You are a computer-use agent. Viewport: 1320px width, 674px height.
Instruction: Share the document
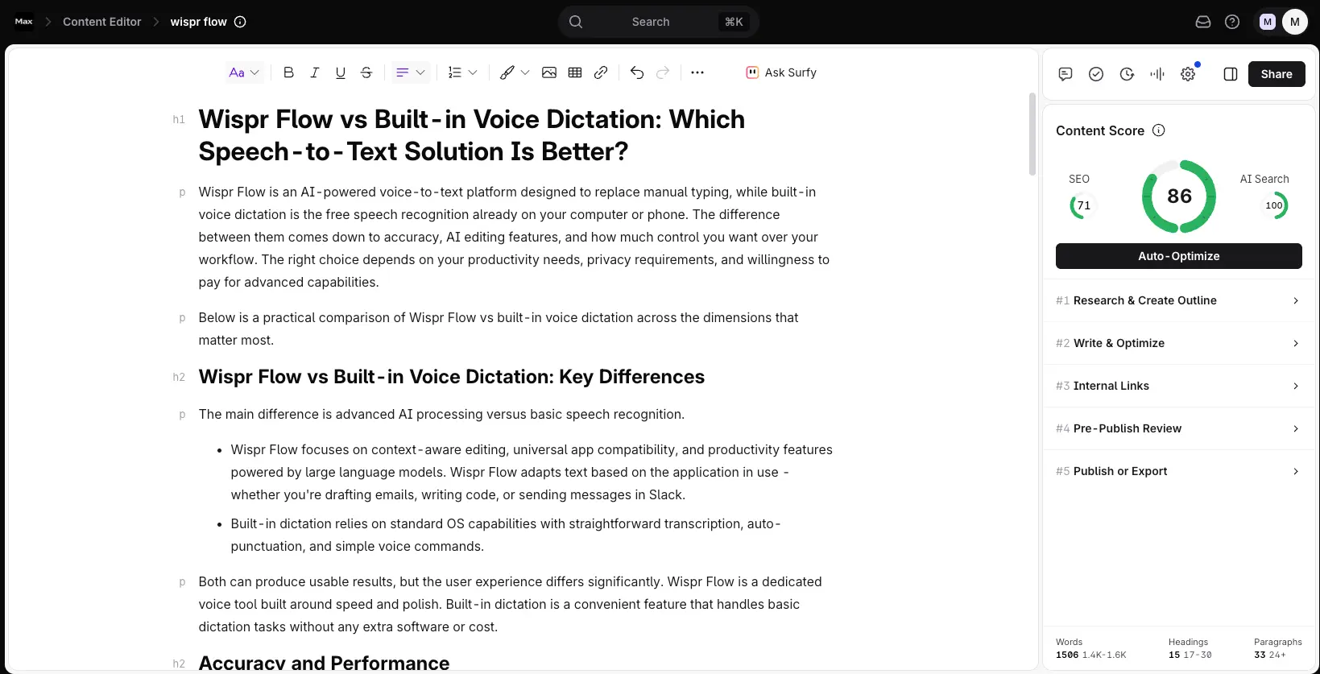(1277, 74)
